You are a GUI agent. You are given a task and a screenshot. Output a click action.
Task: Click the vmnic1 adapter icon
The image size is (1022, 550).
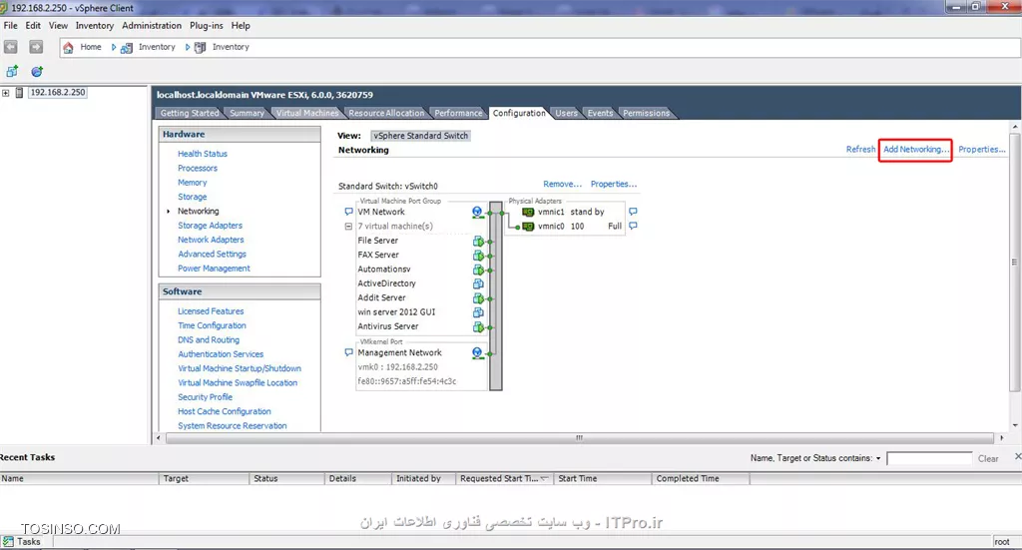pyautogui.click(x=528, y=212)
